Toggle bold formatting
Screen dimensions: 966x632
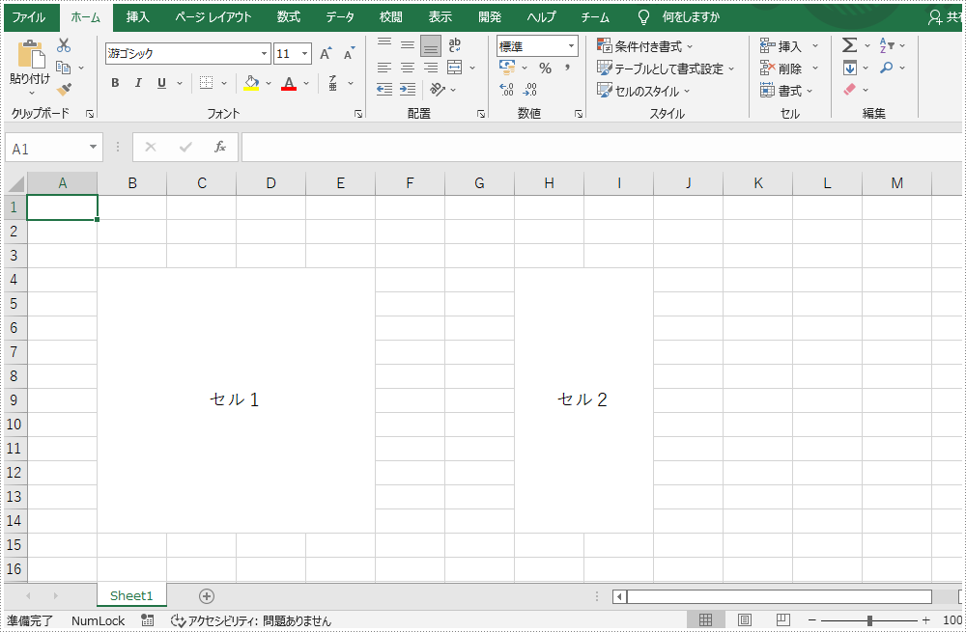114,83
